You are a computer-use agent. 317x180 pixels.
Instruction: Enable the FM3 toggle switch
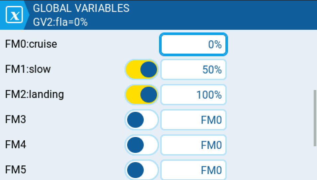pos(142,120)
